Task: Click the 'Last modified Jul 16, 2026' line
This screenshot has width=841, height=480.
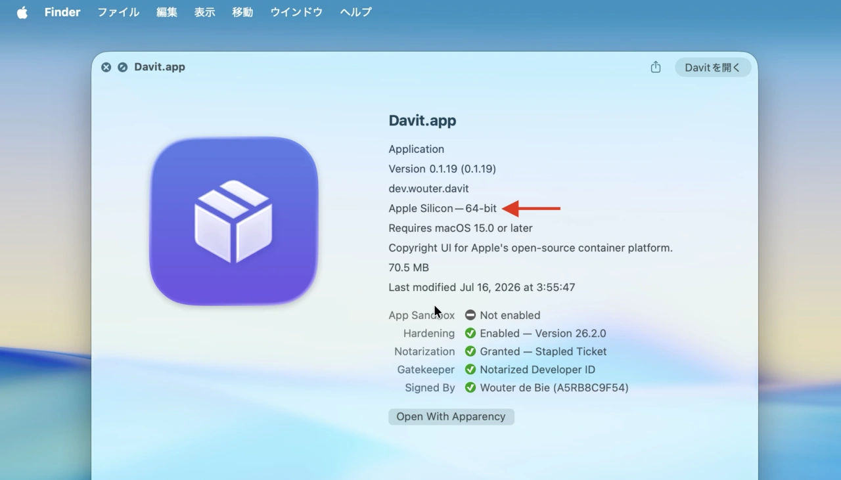Action: click(x=482, y=287)
